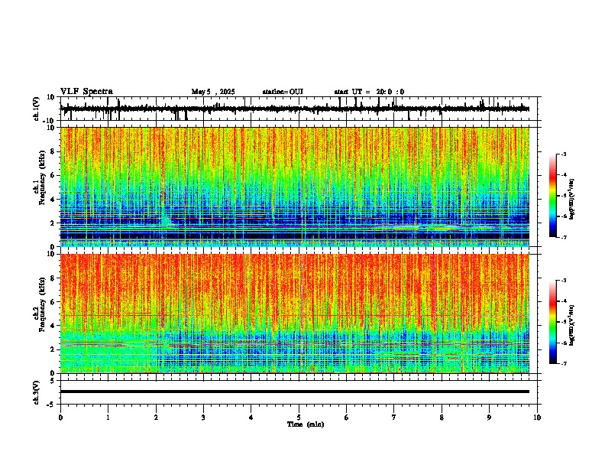Image resolution: width=605 pixels, height=468 pixels.
Task: Click the ch.2 spectrogram colorbar
Action: [553, 322]
